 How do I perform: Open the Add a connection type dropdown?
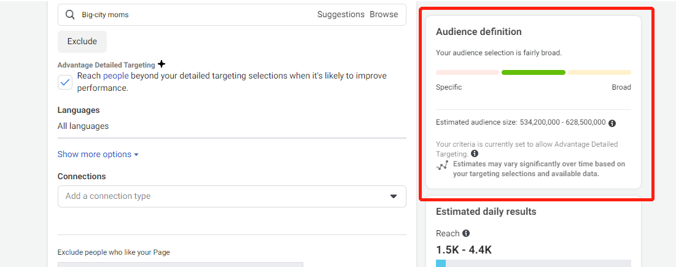(x=232, y=196)
